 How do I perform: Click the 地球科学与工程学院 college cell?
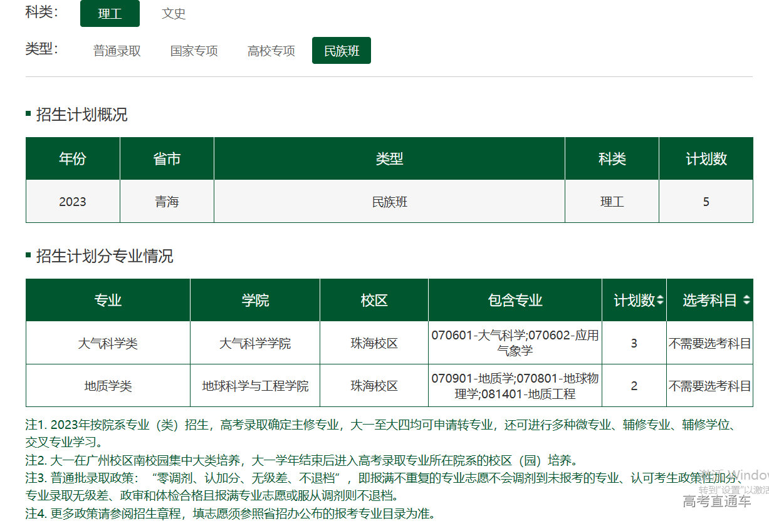[255, 386]
